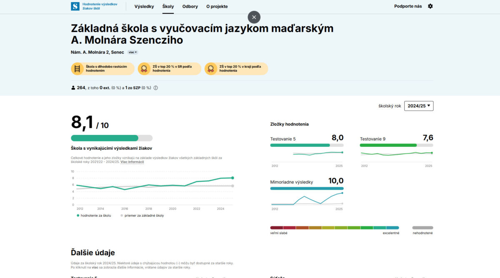
Task: Toggle the 'priemer za základné školy' legend series
Action: (142, 216)
